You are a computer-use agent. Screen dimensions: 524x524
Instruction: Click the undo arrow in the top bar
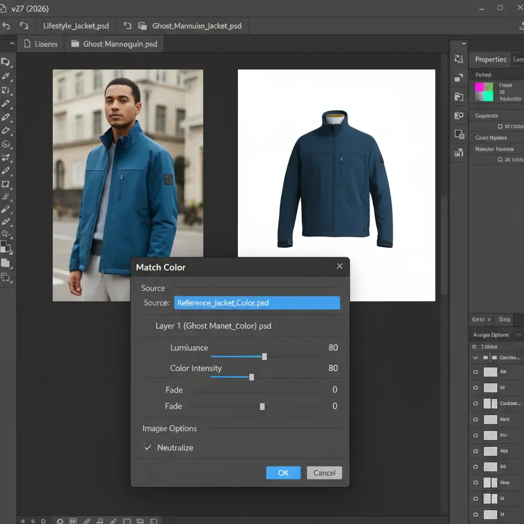6,26
